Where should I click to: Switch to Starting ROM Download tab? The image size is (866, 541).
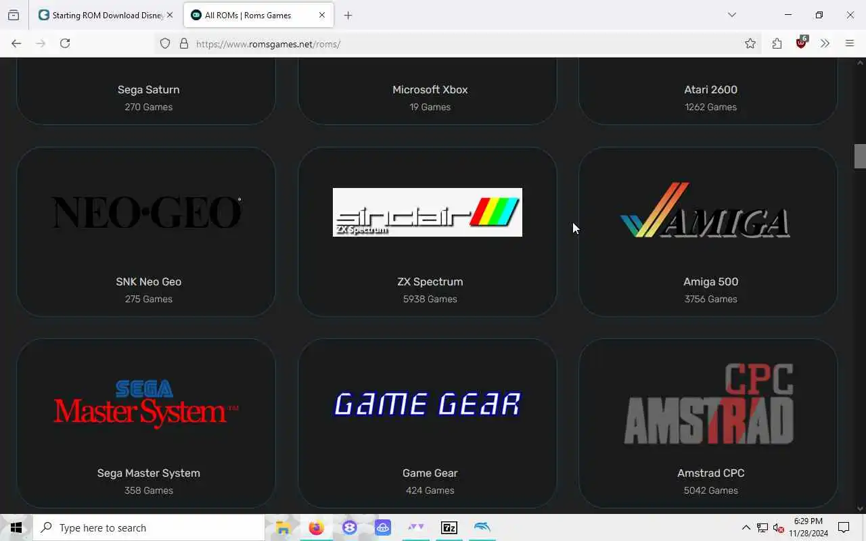(x=106, y=15)
